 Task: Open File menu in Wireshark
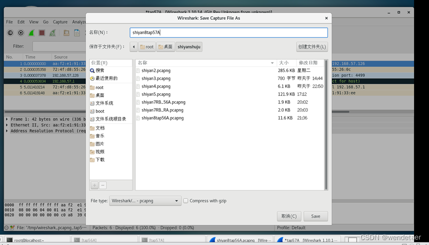click(9, 22)
